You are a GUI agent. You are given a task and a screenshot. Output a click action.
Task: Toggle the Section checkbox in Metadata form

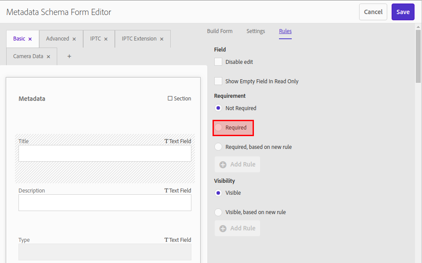169,98
